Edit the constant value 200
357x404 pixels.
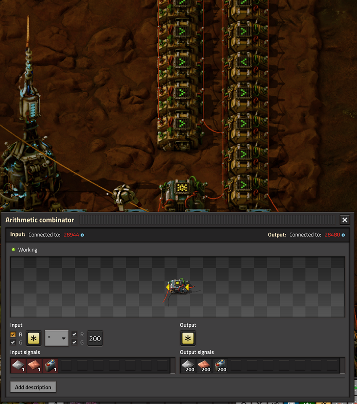coord(95,338)
